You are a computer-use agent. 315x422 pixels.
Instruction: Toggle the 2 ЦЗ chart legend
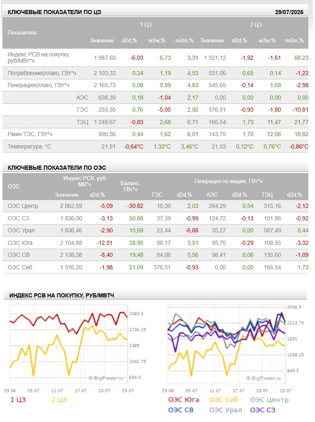(59, 400)
